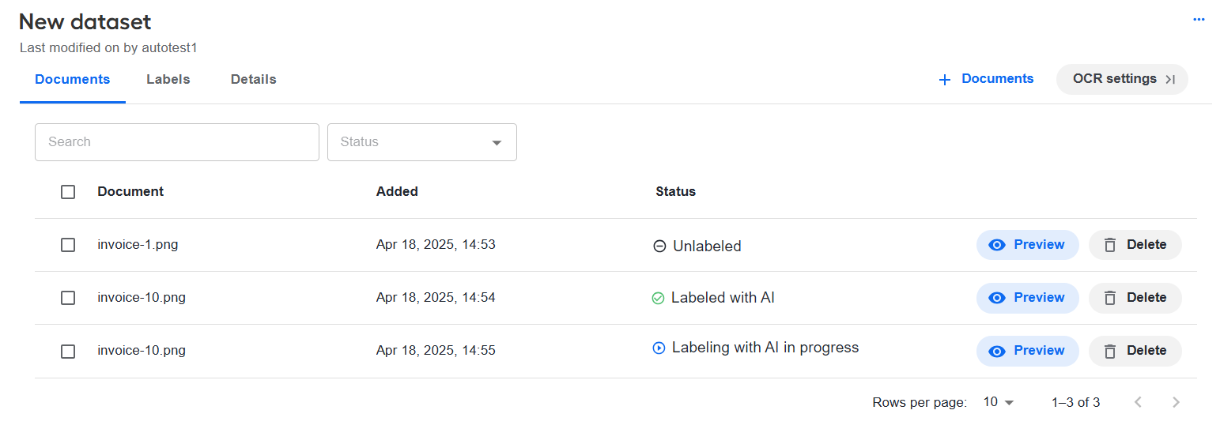Viewport: 1220px width, 429px height.
Task: Click the trash icon for invoice-1.png
Action: coord(1110,245)
